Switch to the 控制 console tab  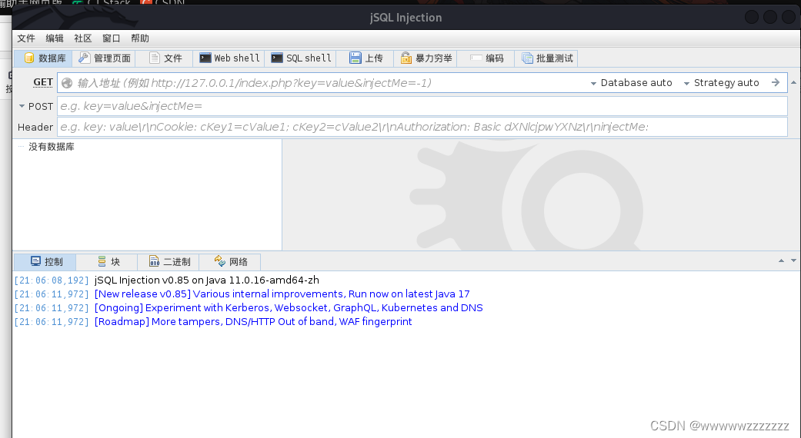(45, 261)
